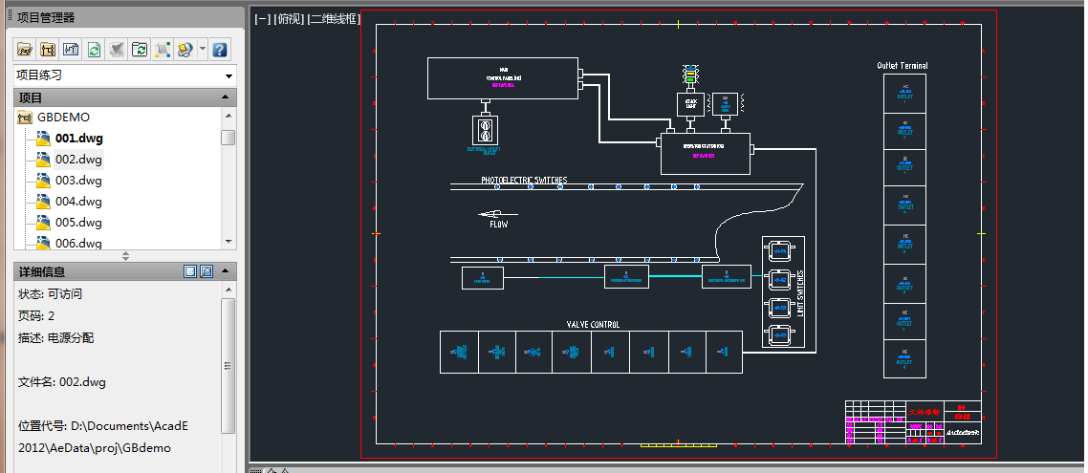
Task: Collapse the 项目 section header arrow
Action: click(x=225, y=97)
